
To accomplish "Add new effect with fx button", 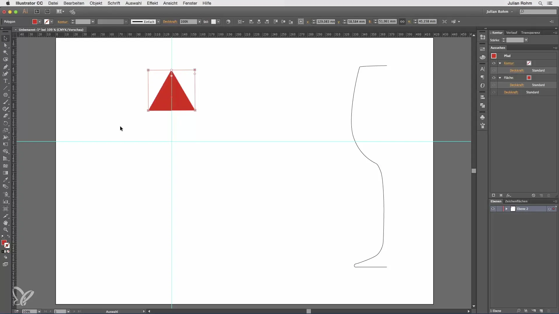I will (x=509, y=195).
